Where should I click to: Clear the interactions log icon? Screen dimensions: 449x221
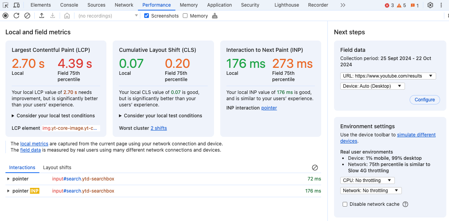315,168
